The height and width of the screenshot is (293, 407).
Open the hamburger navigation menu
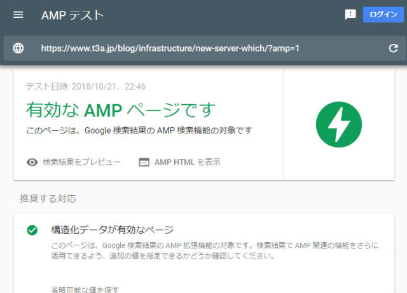[18, 15]
